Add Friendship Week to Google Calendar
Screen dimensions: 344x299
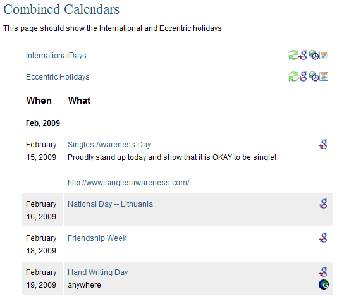(x=323, y=238)
